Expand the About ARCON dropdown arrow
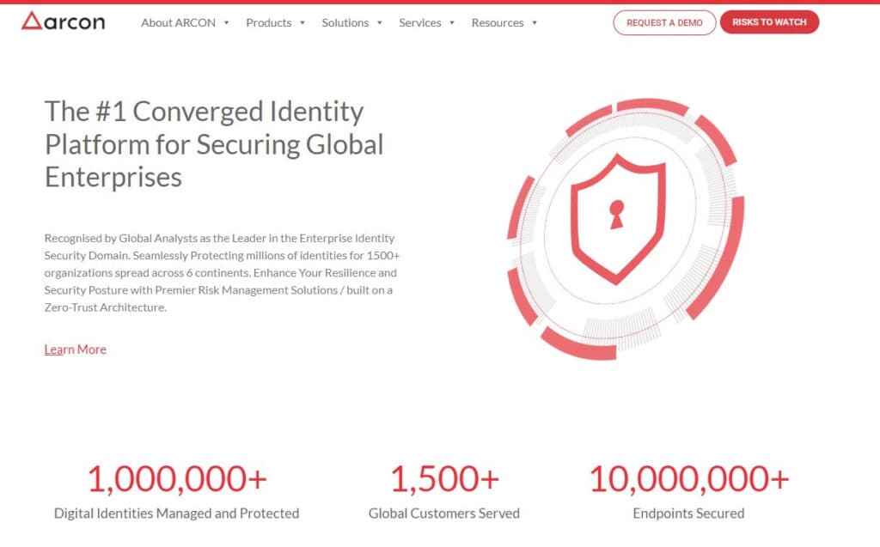Image resolution: width=880 pixels, height=547 pixels. 227,23
